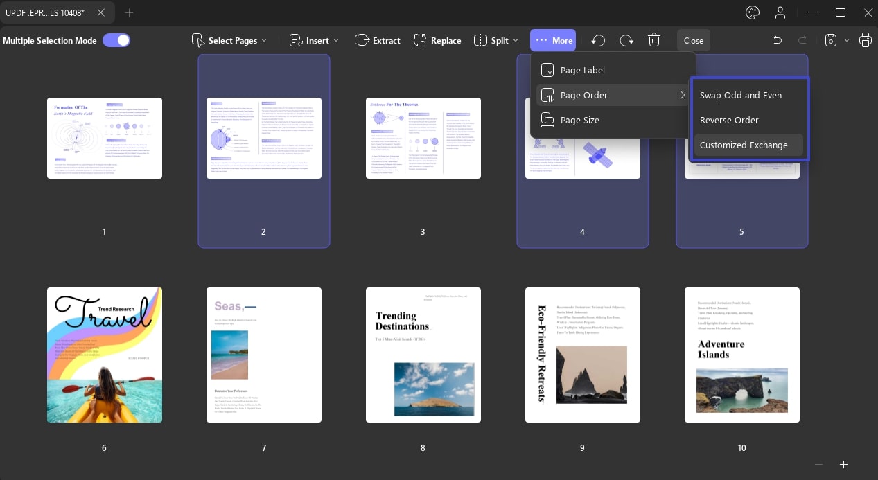
Task: Rotate selected pages clockwise
Action: [x=626, y=40]
